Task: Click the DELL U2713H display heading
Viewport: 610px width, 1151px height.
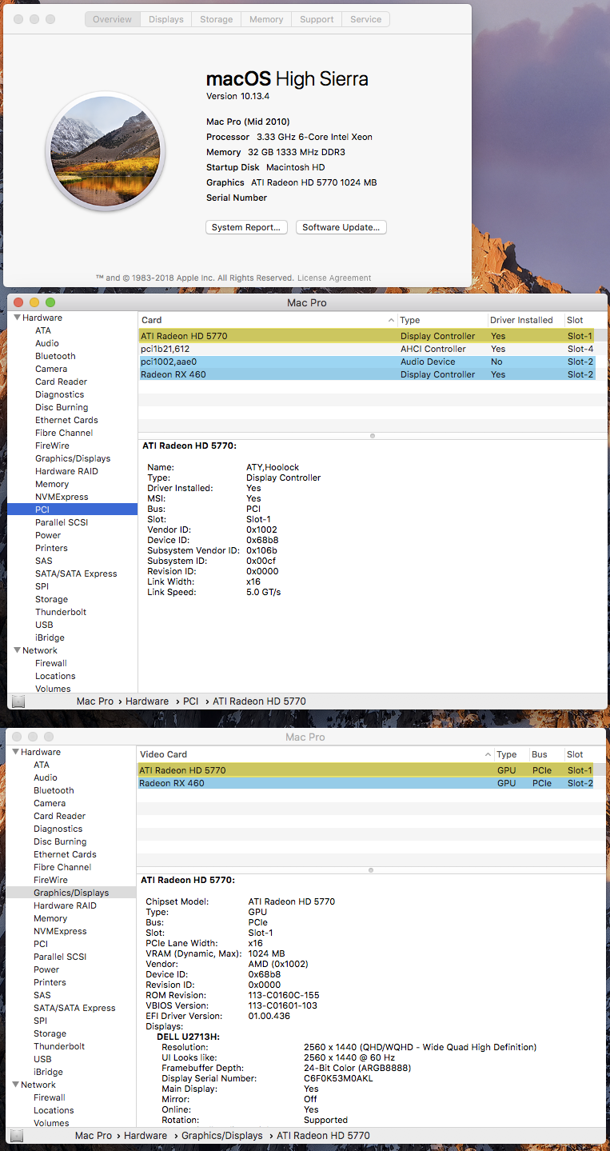Action: pyautogui.click(x=188, y=1037)
